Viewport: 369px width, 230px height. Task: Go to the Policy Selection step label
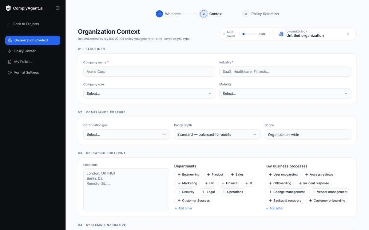(x=265, y=14)
